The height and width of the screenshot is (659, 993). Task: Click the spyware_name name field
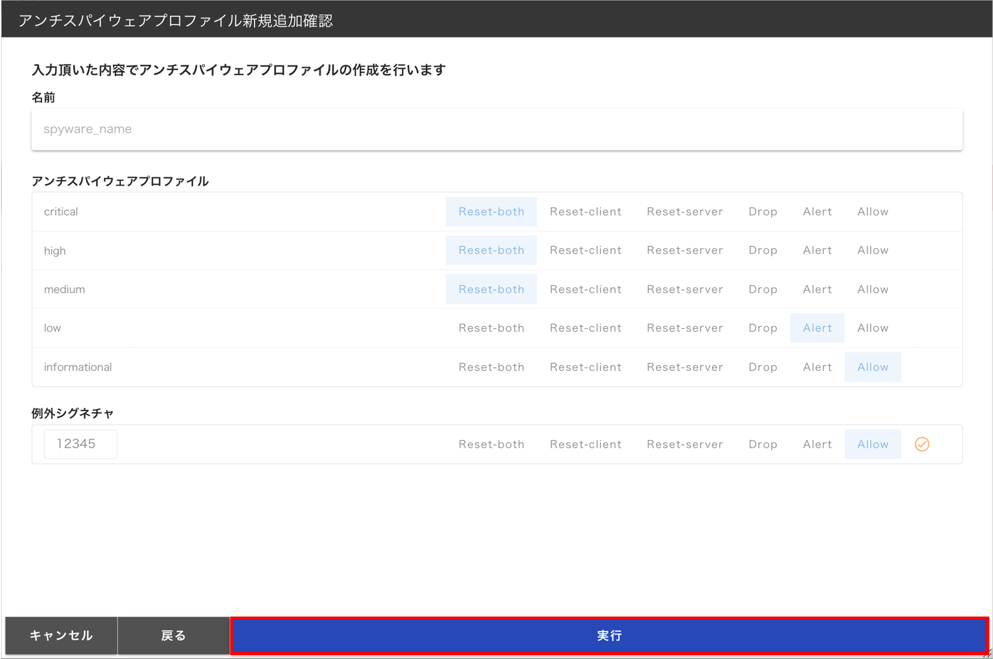(496, 129)
